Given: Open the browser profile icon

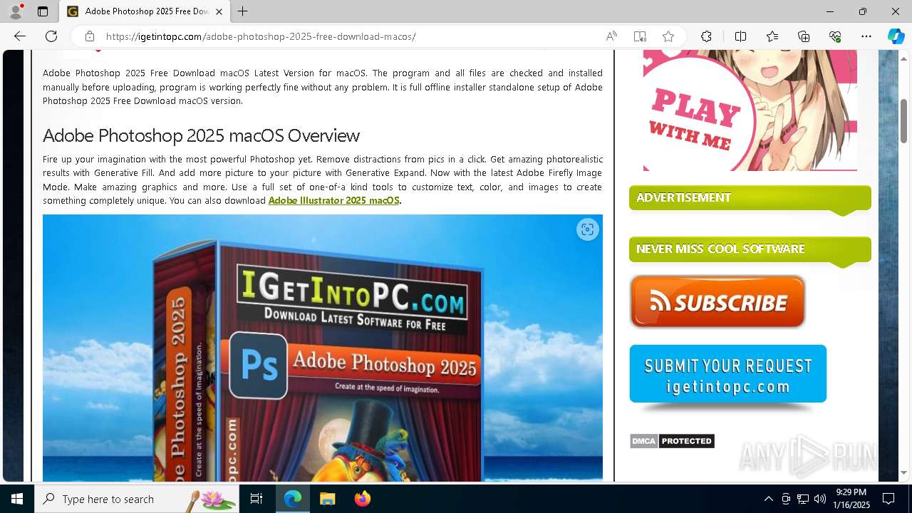Looking at the screenshot, I should 16,11.
